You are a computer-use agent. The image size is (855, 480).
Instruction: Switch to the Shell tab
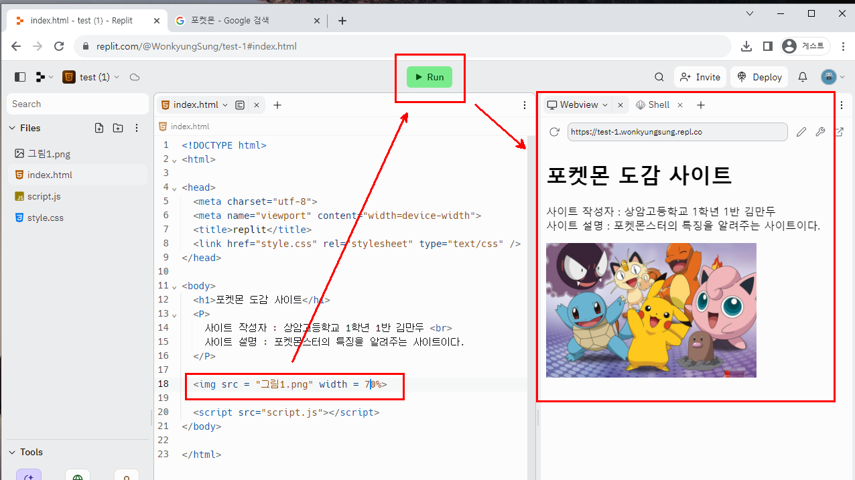coord(653,104)
